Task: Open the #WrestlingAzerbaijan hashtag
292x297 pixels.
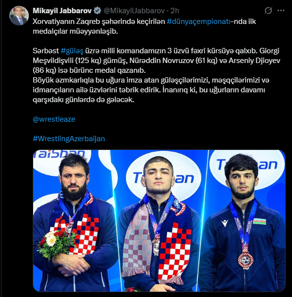Action: pos(69,139)
